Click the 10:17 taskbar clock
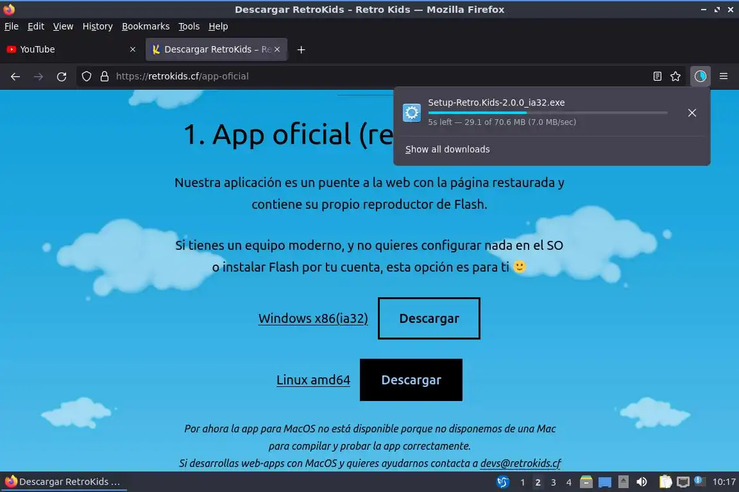The width and height of the screenshot is (739, 492). point(724,482)
